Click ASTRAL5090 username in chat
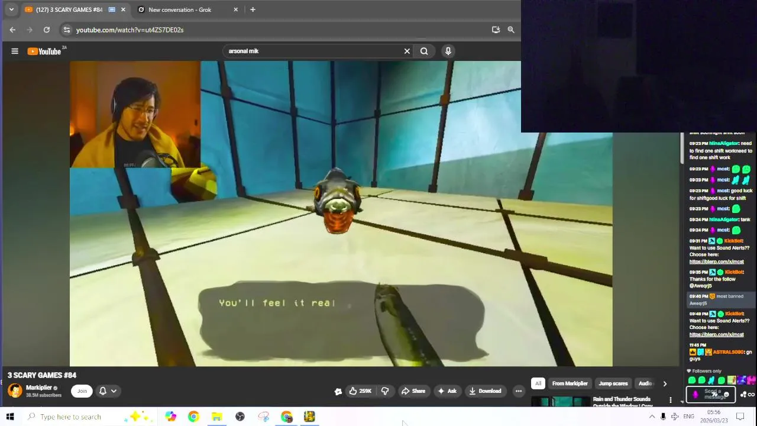 click(728, 352)
